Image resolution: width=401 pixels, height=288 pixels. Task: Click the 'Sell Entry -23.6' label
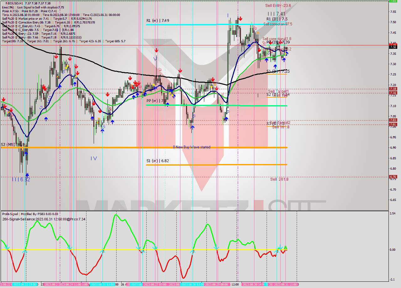tap(278, 5)
